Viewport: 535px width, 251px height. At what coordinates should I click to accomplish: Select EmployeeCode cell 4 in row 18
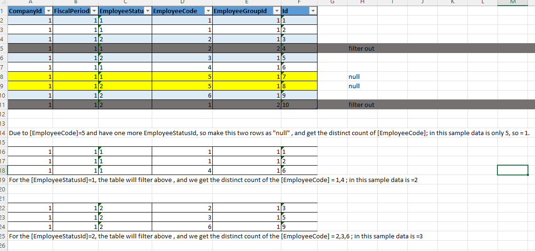point(182,170)
